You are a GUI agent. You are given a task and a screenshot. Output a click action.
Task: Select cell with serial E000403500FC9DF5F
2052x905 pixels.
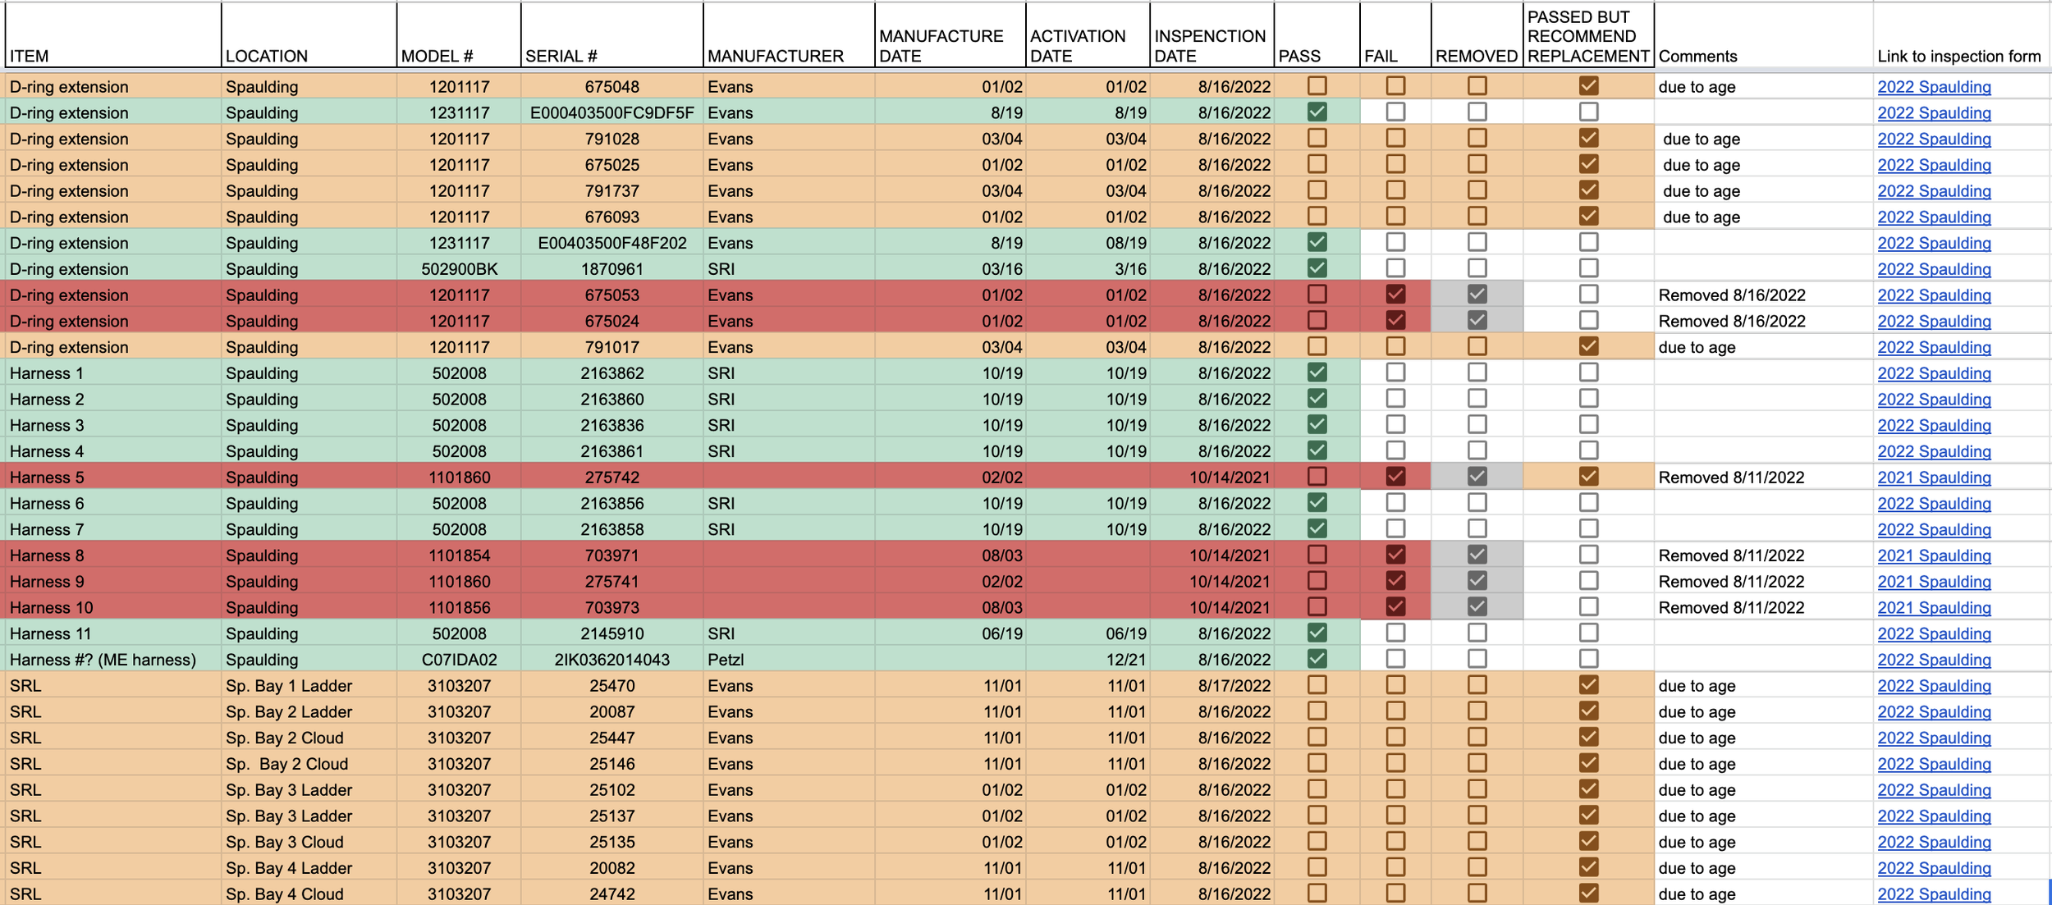point(611,112)
